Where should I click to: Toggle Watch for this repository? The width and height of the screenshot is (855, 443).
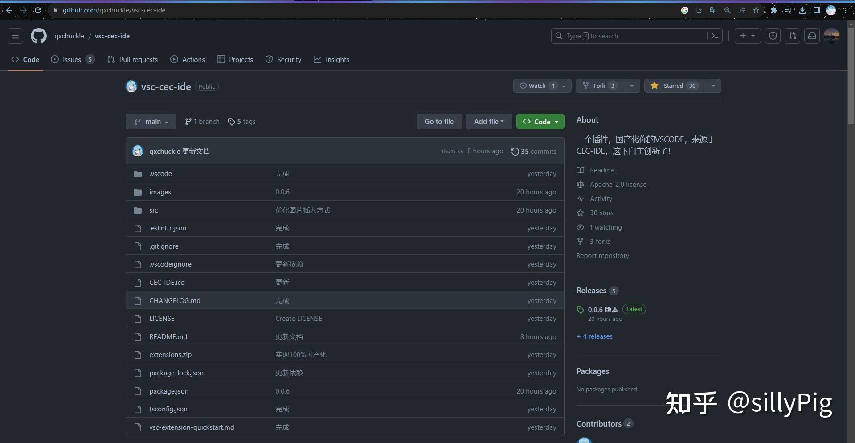(x=537, y=86)
